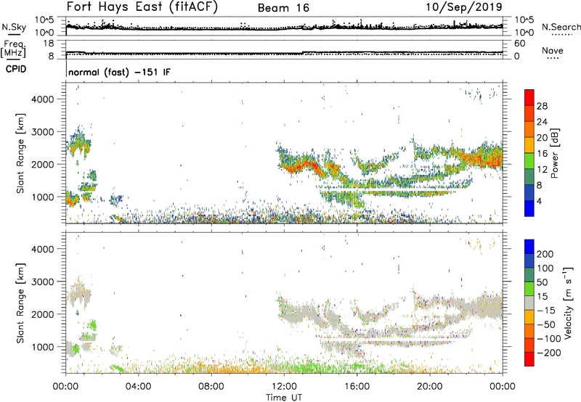This screenshot has width=581, height=402.
Task: Pick the light green 15–50 Velocity colorbar segment
Action: coord(529,289)
